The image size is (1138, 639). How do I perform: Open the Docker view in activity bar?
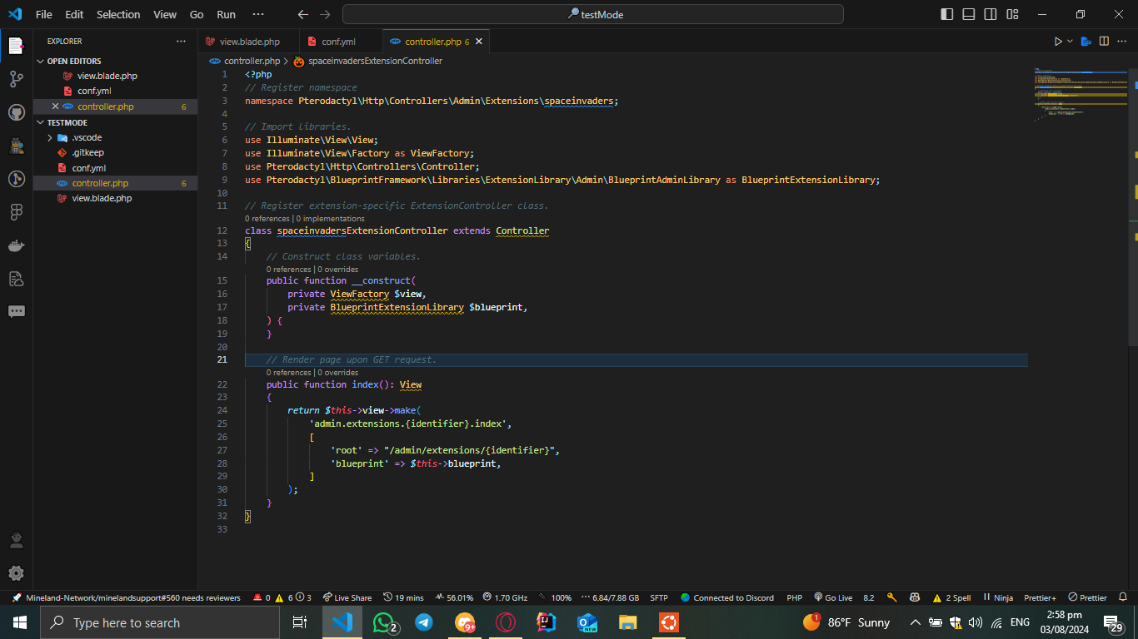pyautogui.click(x=16, y=245)
